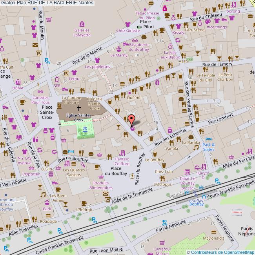Viewport: 255px width, 255px height.
Task: Click the HEMA department store icon
Action: 18,82
